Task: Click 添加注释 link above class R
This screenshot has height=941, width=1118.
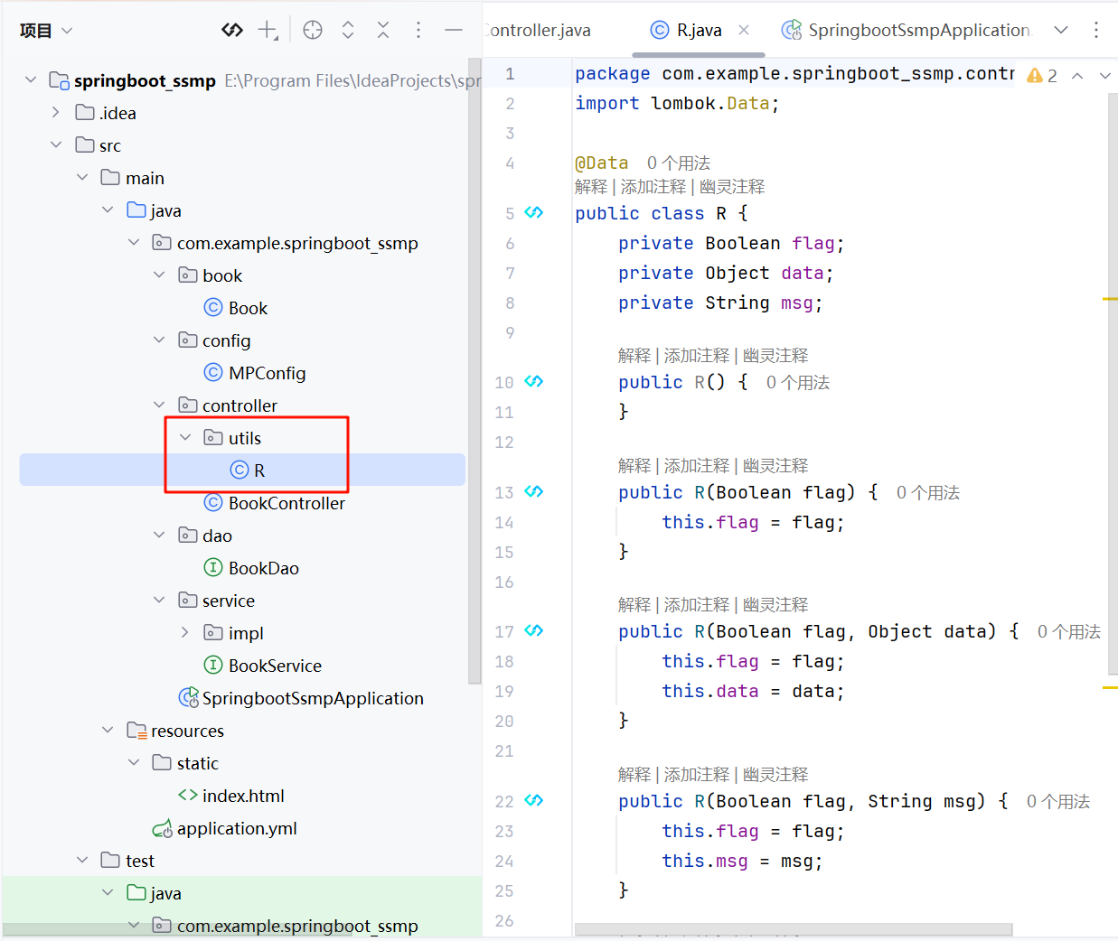Action: point(653,187)
